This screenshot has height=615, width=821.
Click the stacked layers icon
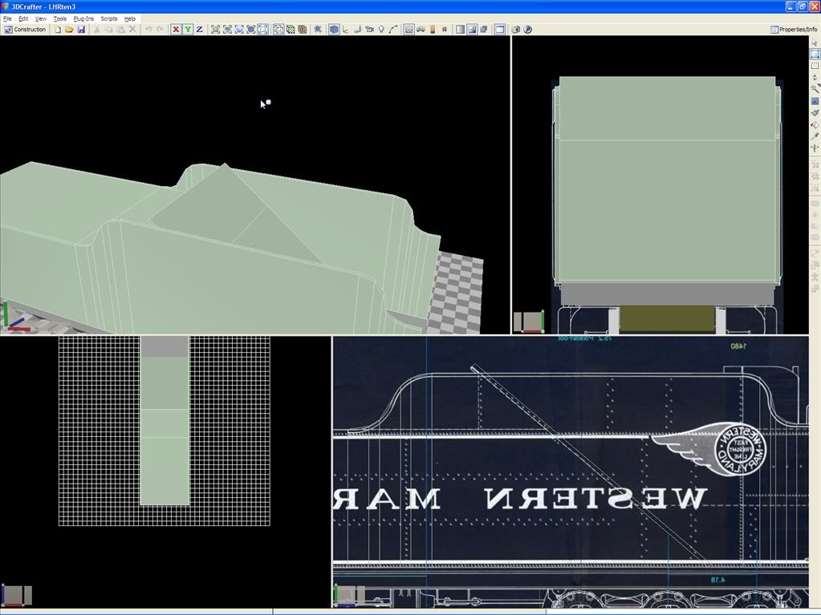coord(484,30)
